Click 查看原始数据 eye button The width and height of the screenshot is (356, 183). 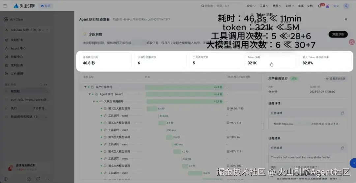[x=336, y=78]
